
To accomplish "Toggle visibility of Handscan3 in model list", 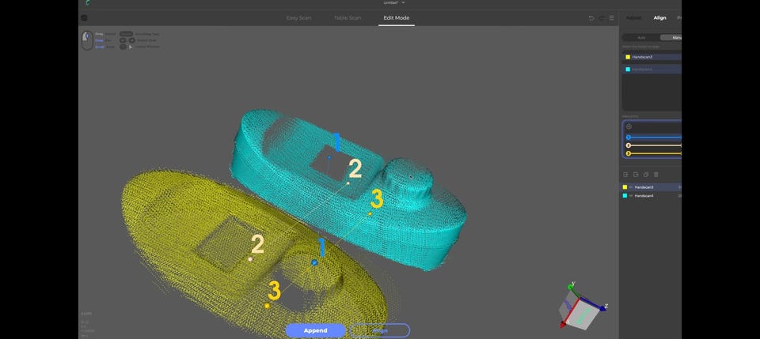I will (631, 187).
